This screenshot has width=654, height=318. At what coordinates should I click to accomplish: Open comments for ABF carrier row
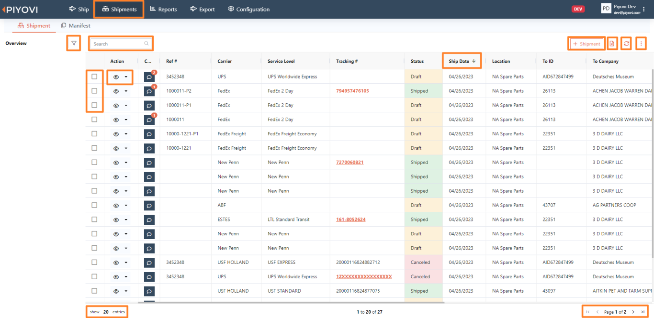(x=149, y=205)
